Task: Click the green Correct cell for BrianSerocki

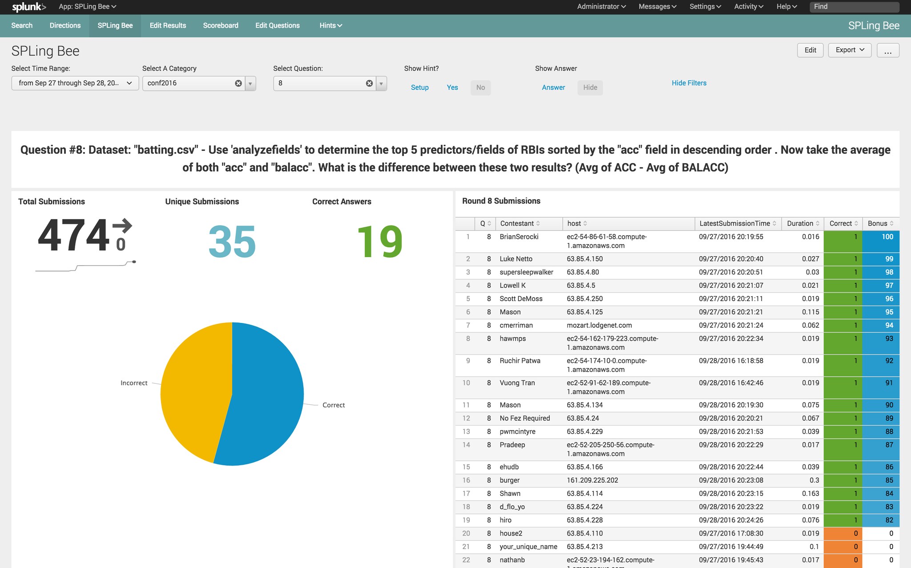Action: [x=843, y=241]
